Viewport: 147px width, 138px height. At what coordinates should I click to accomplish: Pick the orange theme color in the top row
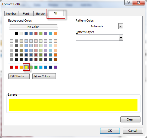tap(56, 33)
